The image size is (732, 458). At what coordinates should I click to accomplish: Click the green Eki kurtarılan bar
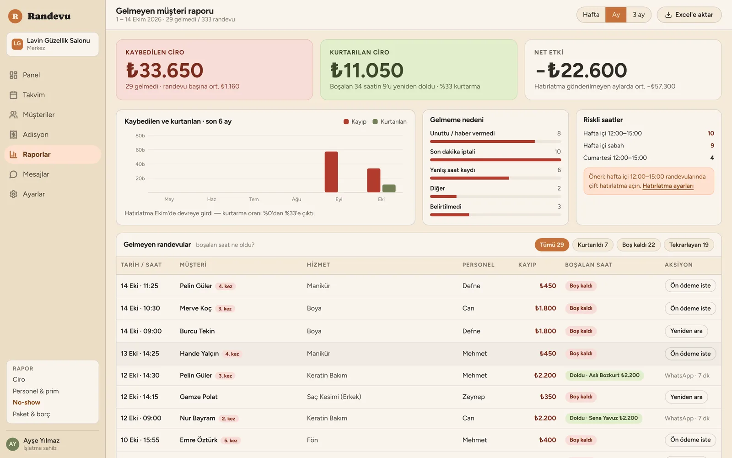click(389, 188)
